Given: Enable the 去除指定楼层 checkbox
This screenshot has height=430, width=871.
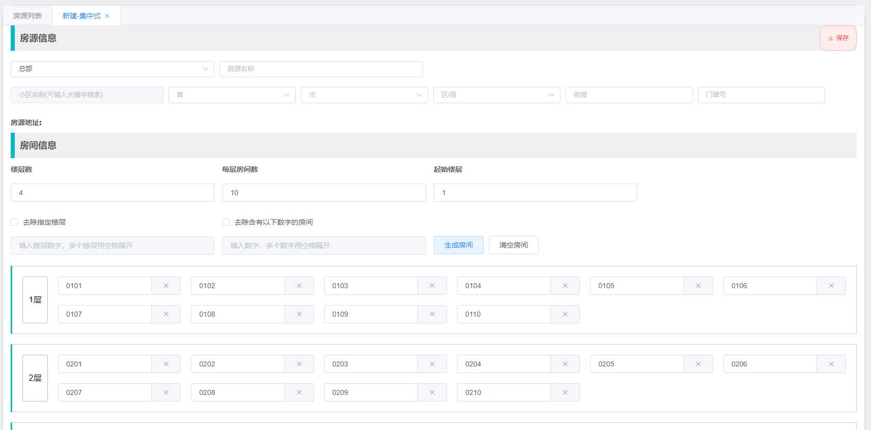Looking at the screenshot, I should coord(14,222).
